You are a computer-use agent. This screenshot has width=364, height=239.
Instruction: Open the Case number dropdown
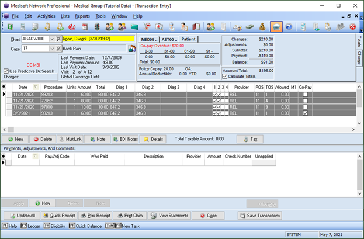[52, 49]
